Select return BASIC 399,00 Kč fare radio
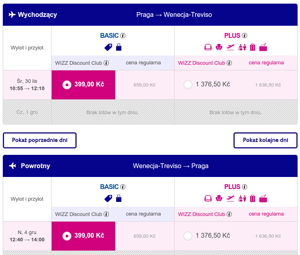300x255 pixels. (67, 236)
